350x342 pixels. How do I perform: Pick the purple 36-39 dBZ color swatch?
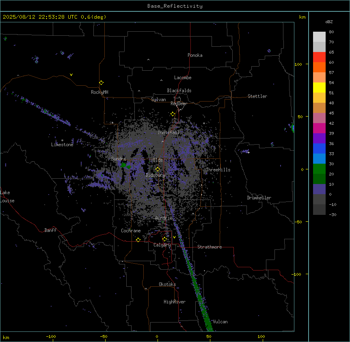pyautogui.click(x=319, y=139)
